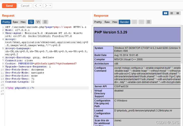Click the Configure Command label
The image size is (183, 126).
(100, 69)
